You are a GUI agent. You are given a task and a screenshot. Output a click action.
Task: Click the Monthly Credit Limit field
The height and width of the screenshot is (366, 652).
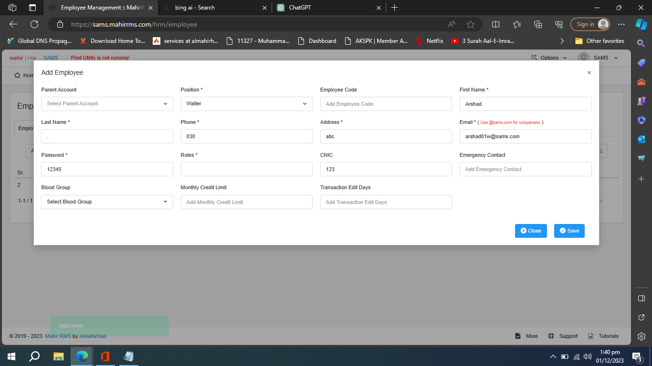tap(246, 202)
